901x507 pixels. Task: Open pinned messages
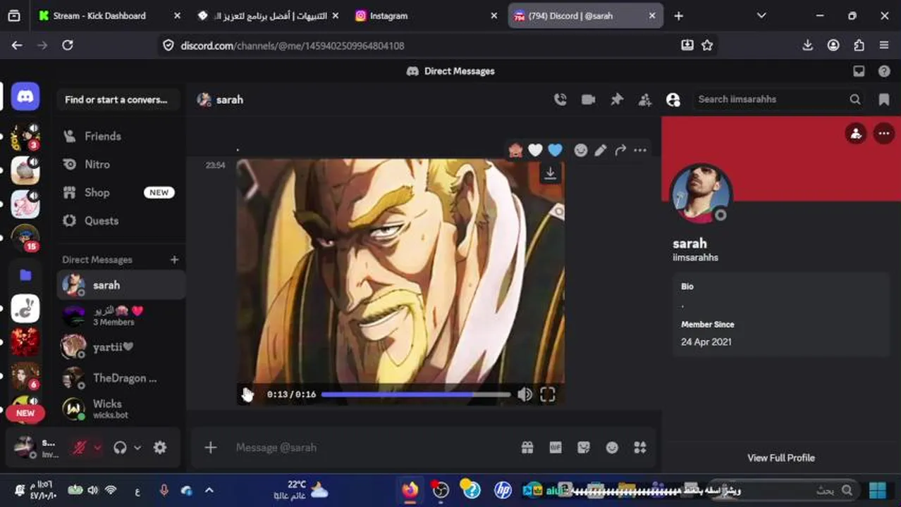(617, 100)
